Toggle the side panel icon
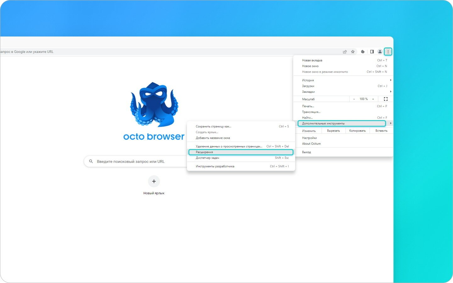The image size is (453, 283). [x=372, y=52]
